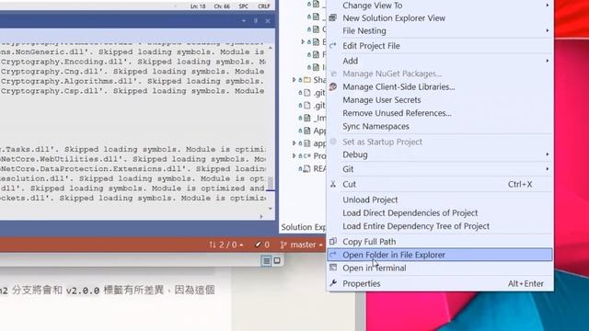This screenshot has height=331, width=589.
Task: Open the 2 / 0 push/pull commits indicator
Action: point(226,245)
